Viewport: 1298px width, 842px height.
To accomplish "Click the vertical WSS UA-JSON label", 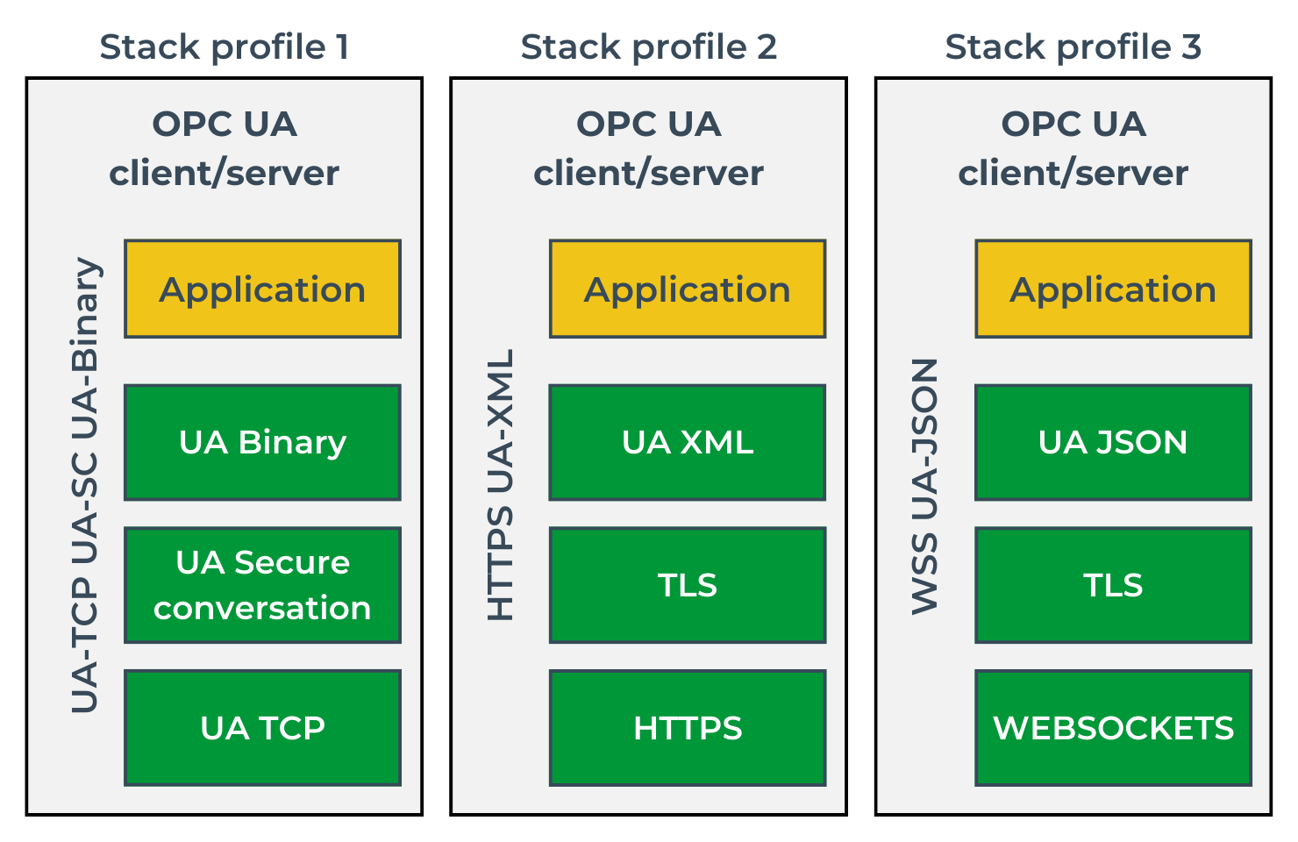I will tap(925, 486).
